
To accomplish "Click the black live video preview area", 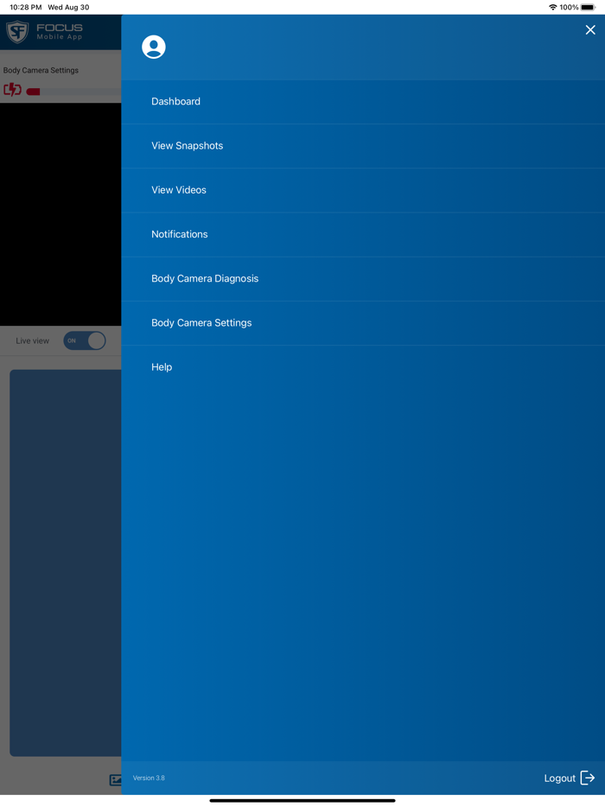I will [60, 214].
